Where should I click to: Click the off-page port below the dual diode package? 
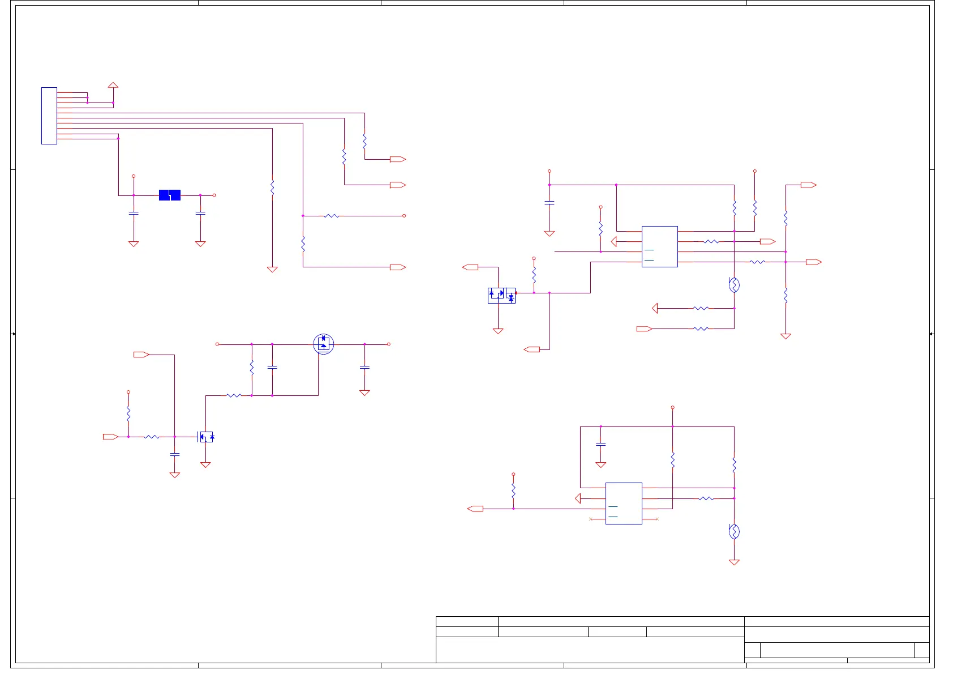pyautogui.click(x=532, y=349)
